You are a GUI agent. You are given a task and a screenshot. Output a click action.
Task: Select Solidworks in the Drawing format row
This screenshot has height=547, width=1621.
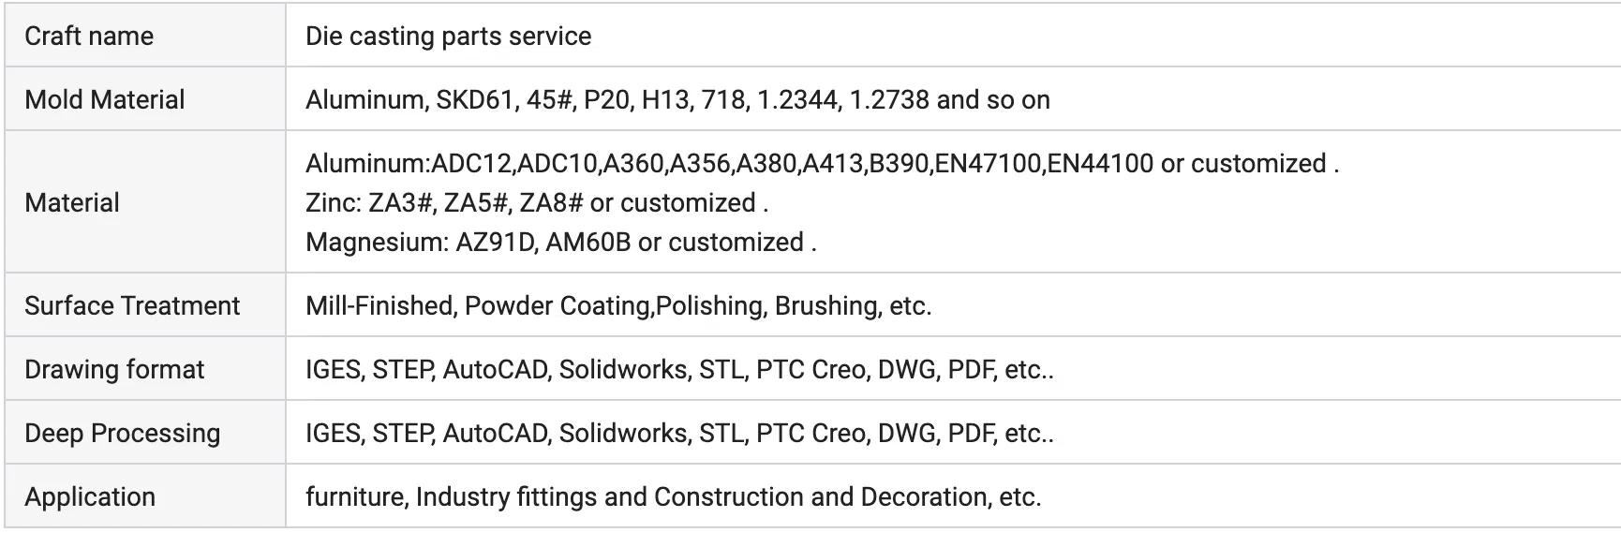(x=623, y=370)
